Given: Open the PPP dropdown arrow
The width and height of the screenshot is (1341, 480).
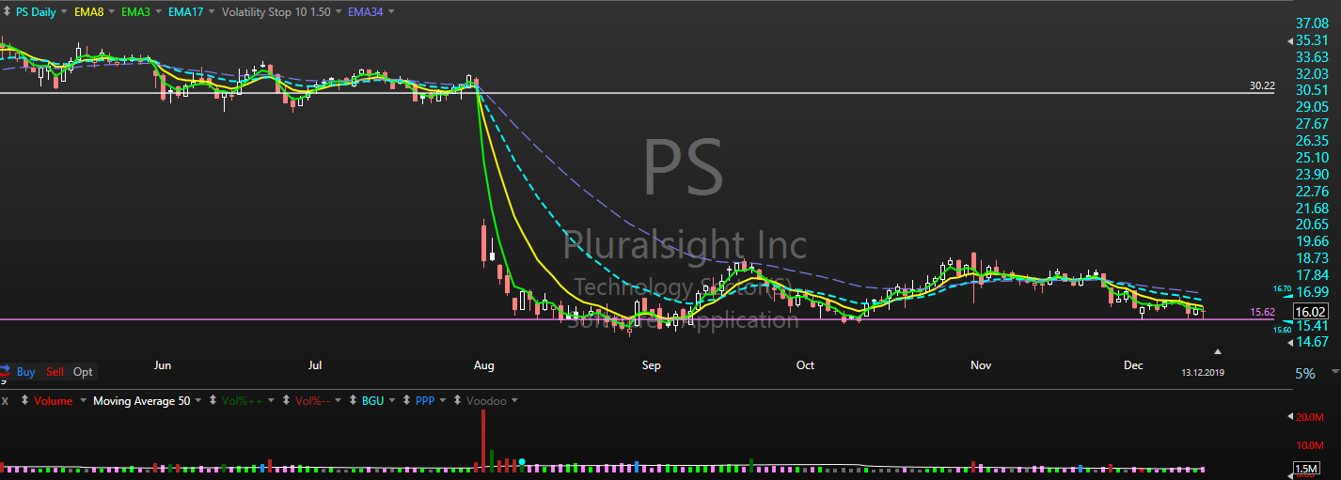Looking at the screenshot, I should (x=444, y=401).
